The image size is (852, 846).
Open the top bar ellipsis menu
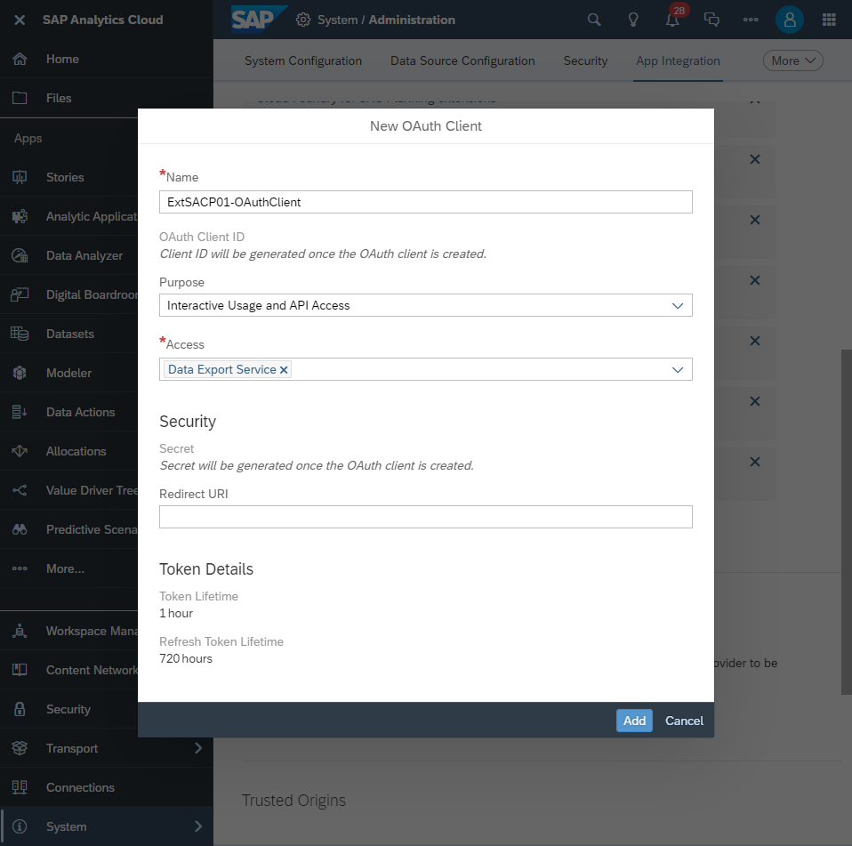751,20
